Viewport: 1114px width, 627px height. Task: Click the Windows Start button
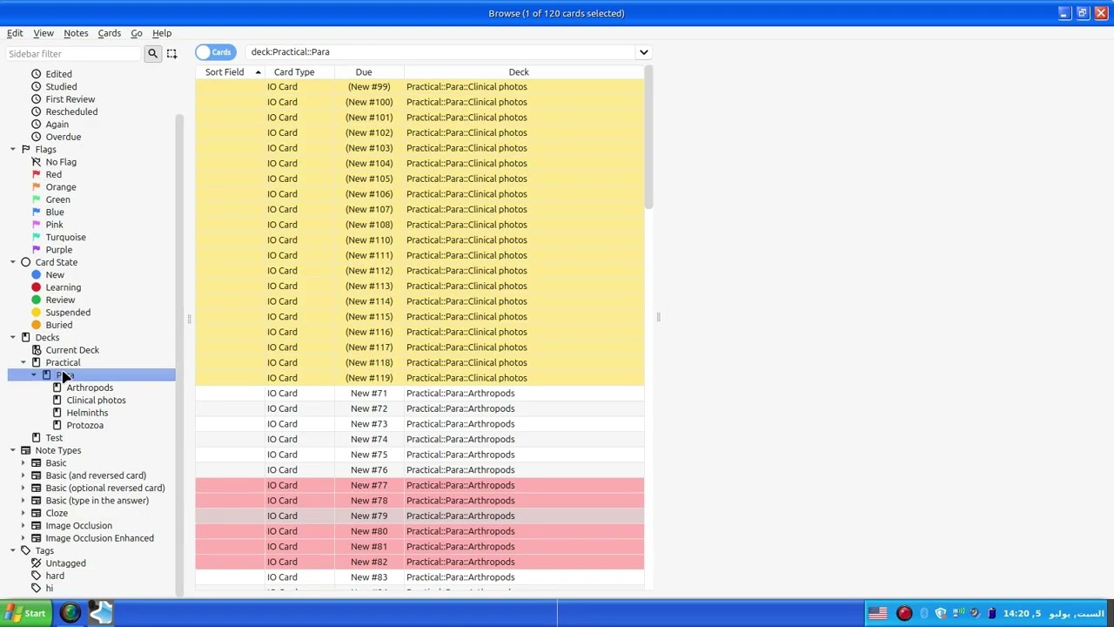coord(25,614)
